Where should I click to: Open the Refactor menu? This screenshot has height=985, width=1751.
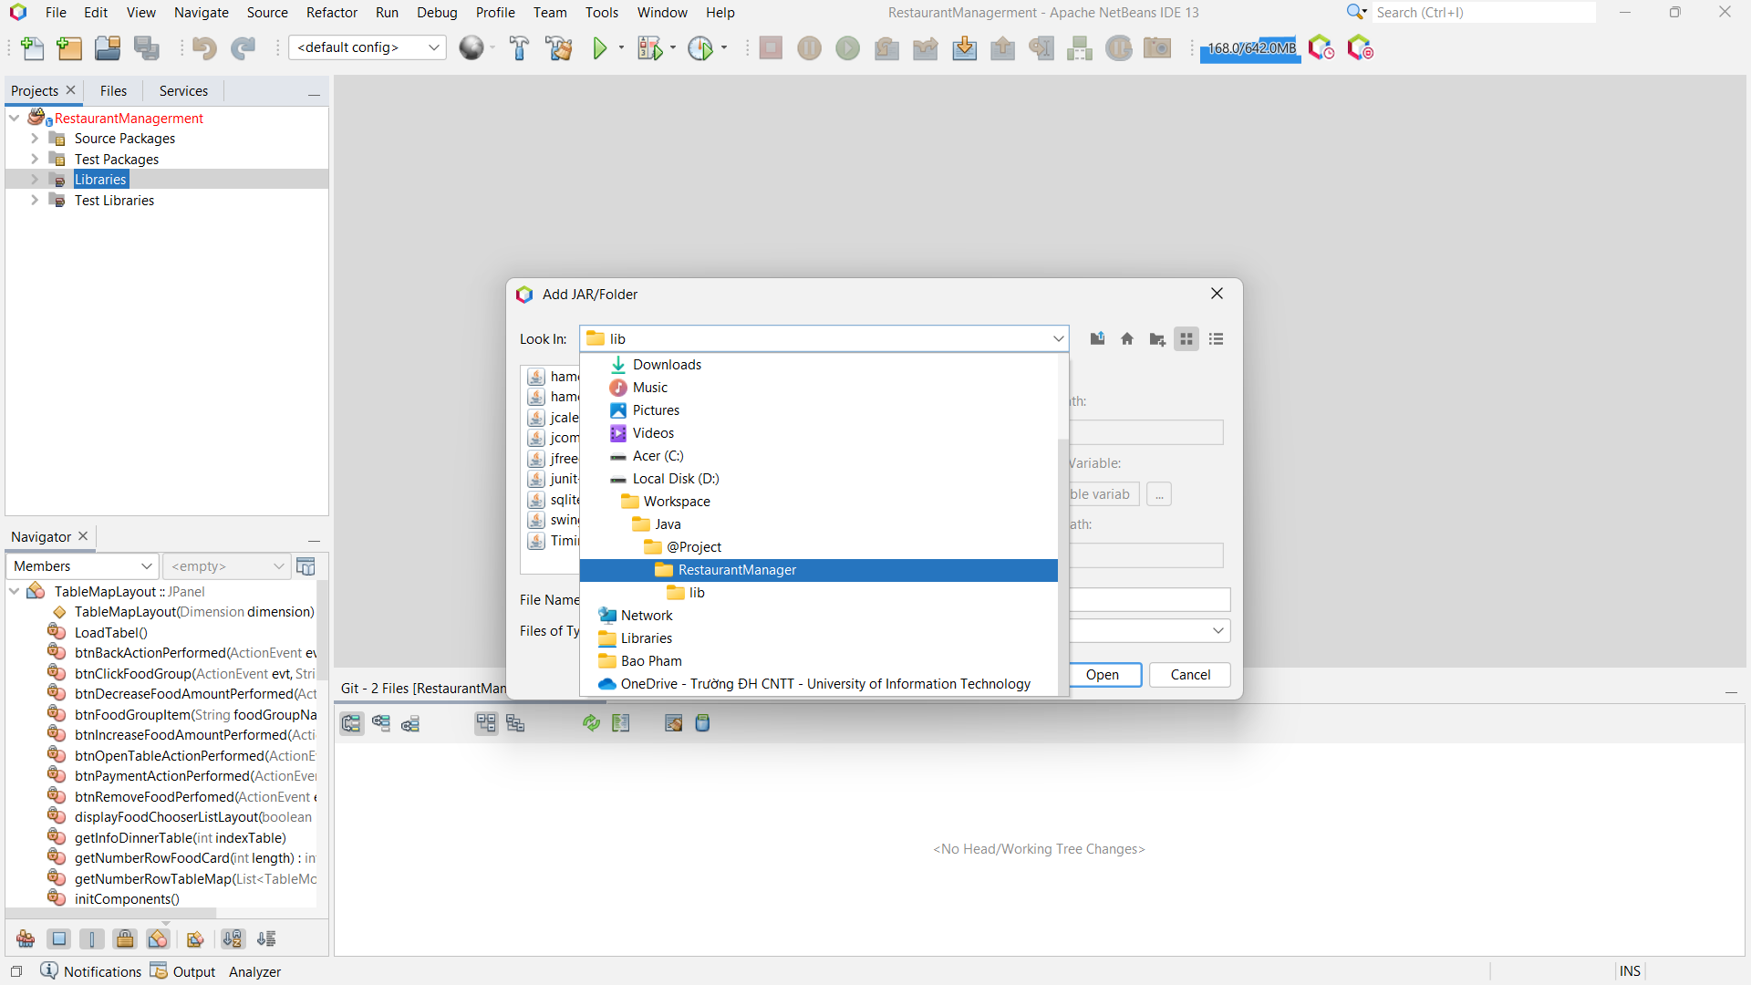331,13
